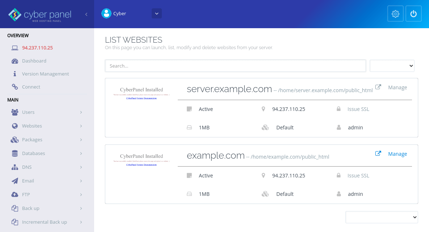Select Connect in the sidebar
This screenshot has width=429, height=232.
coord(31,87)
